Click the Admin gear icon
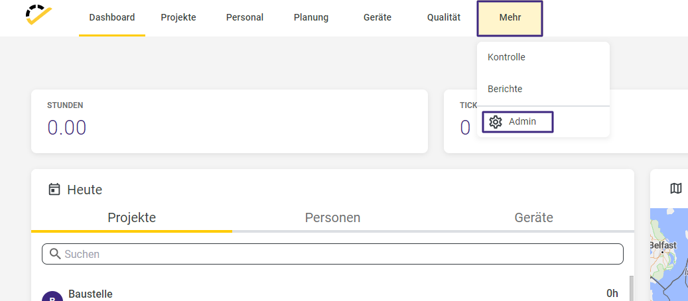Viewport: 688px width, 301px height. 496,121
